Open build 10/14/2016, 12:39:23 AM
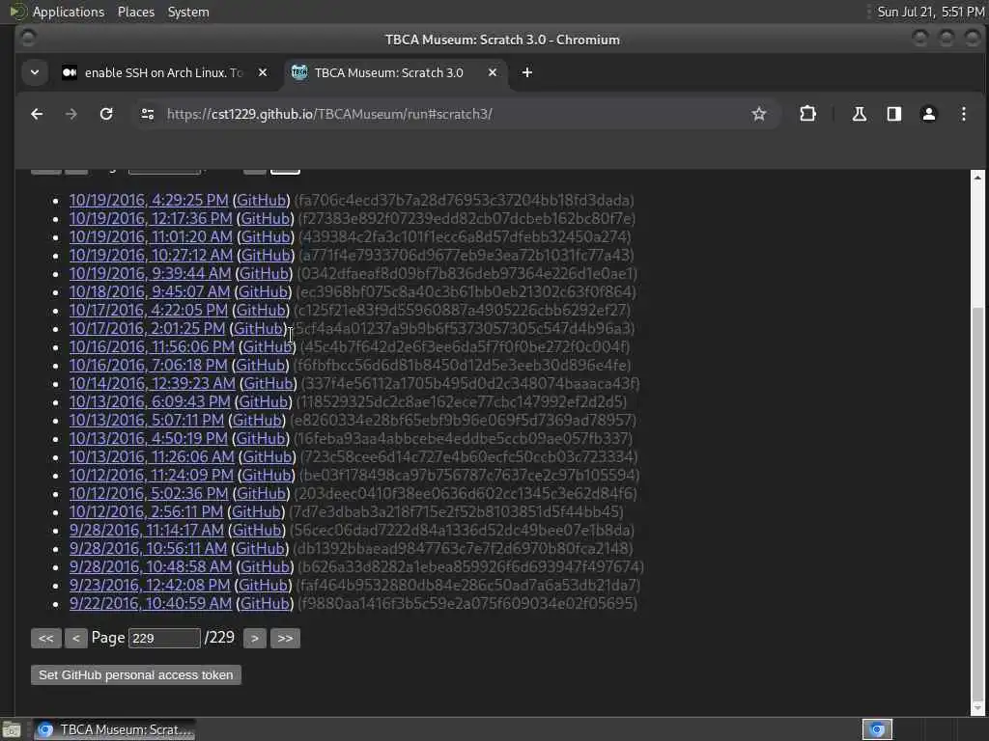 [152, 383]
